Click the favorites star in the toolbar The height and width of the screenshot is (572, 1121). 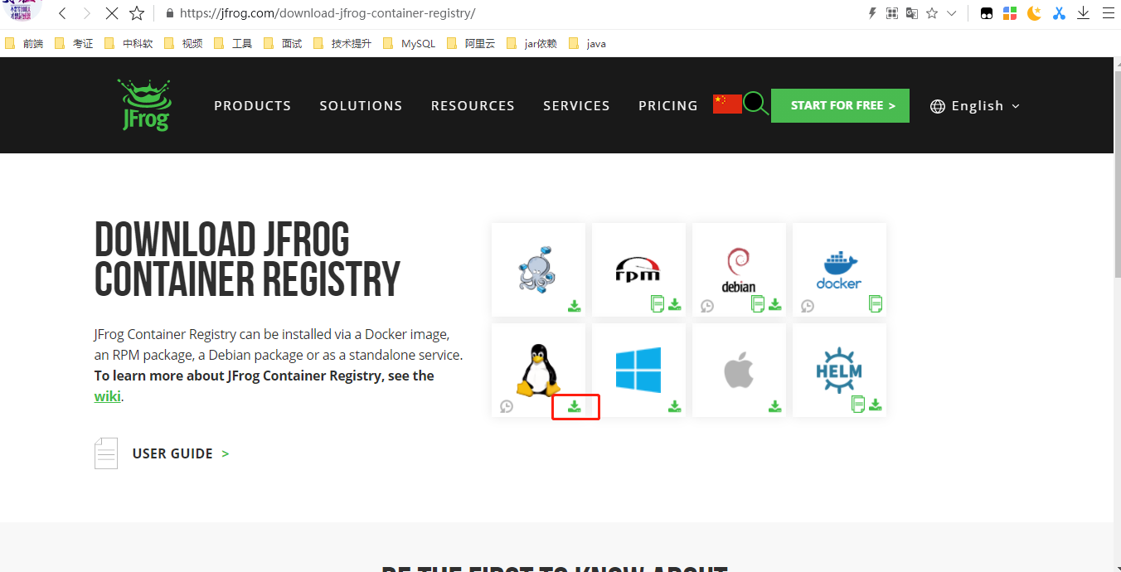pos(932,13)
